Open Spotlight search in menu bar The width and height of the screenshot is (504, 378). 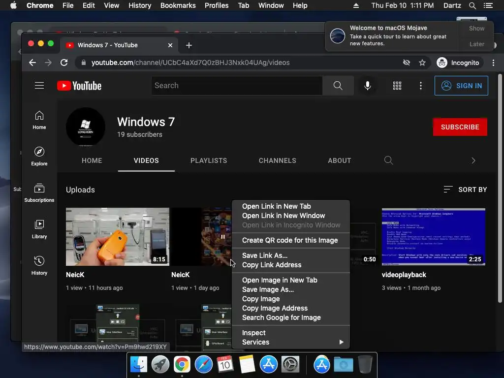point(472,5)
